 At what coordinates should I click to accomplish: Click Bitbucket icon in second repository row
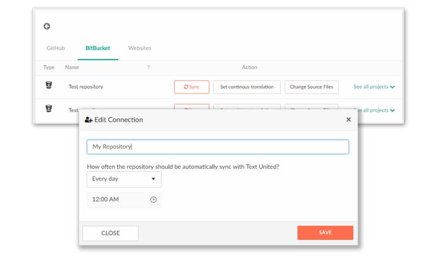[49, 108]
